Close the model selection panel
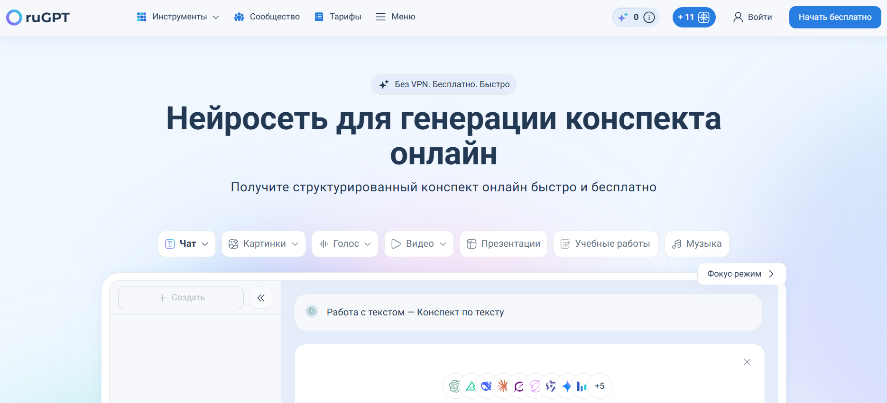887x403 pixels. [x=747, y=362]
